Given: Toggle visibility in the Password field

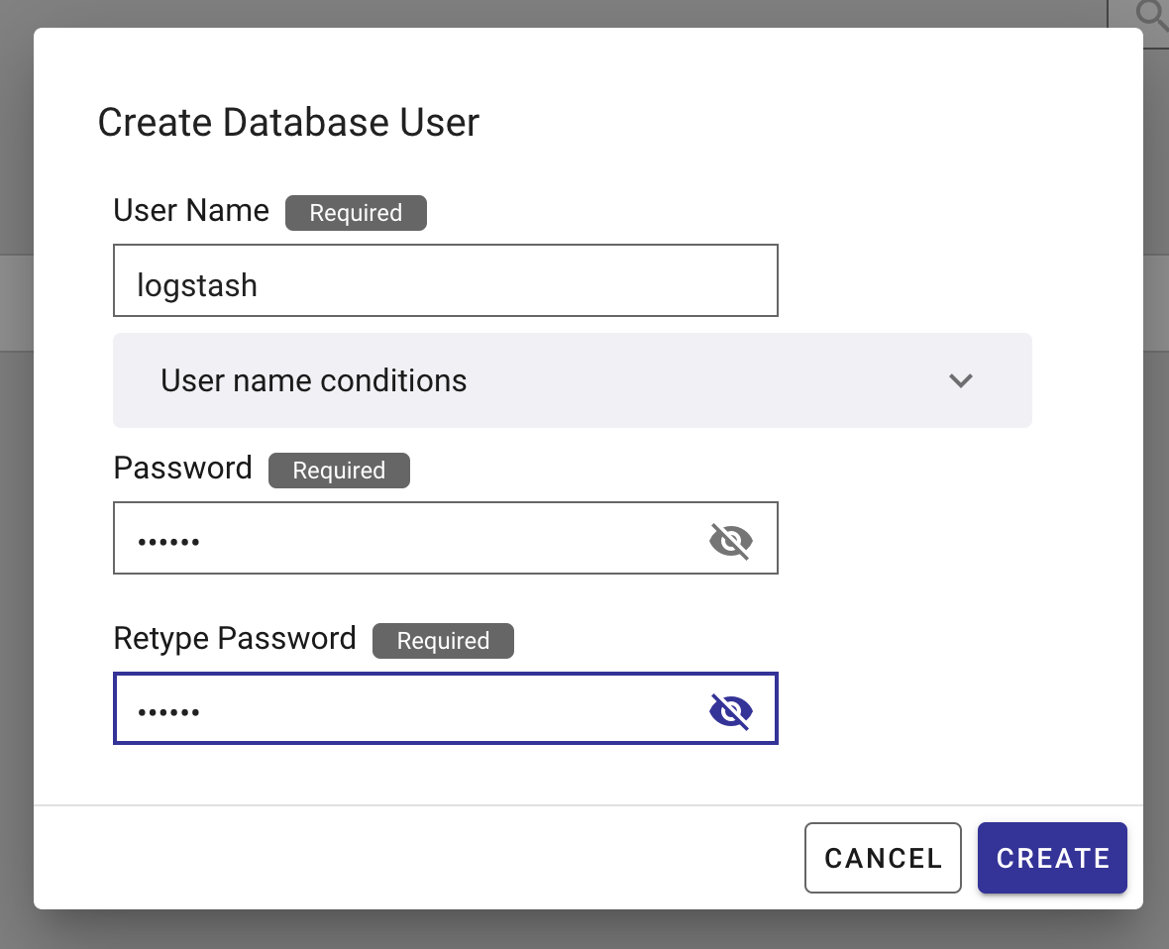Looking at the screenshot, I should coord(730,541).
